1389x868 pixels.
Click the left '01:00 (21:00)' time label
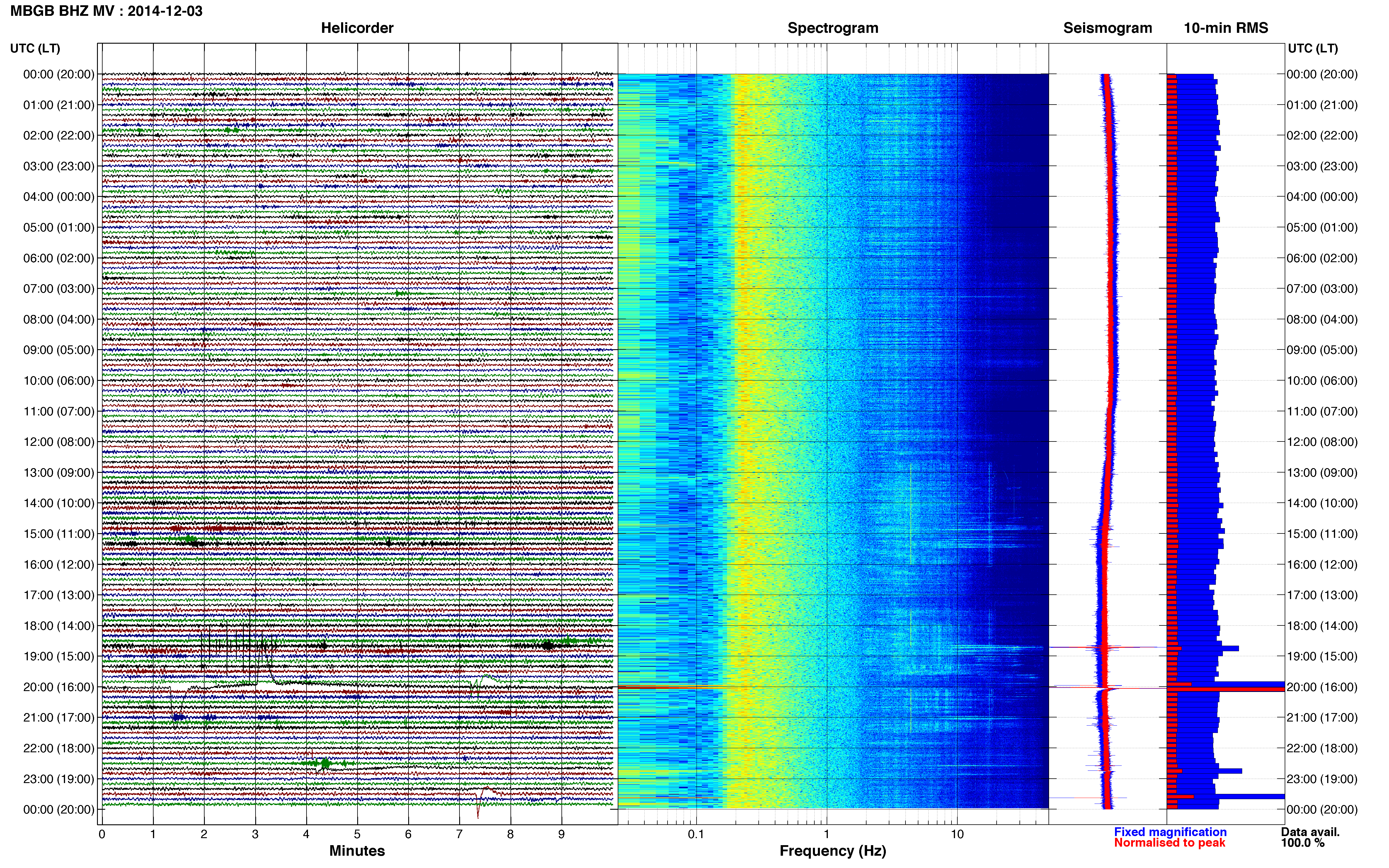59,105
